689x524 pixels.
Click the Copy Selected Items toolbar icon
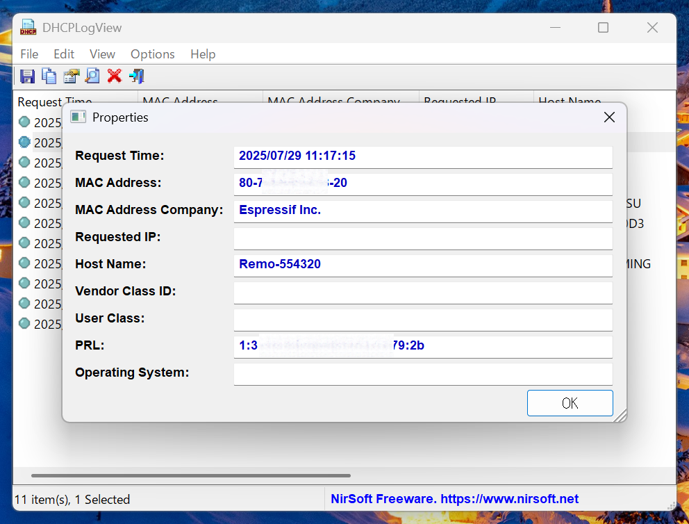[49, 76]
